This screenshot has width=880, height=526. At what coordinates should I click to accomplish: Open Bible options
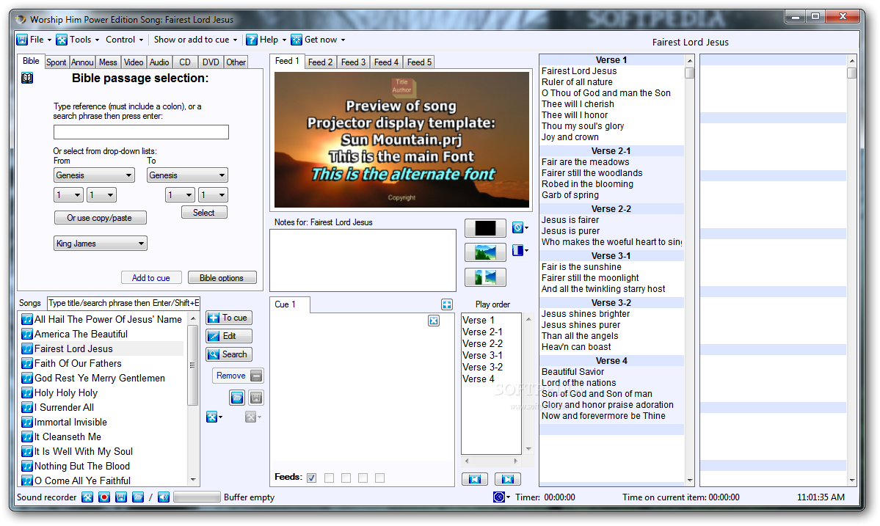pyautogui.click(x=222, y=277)
